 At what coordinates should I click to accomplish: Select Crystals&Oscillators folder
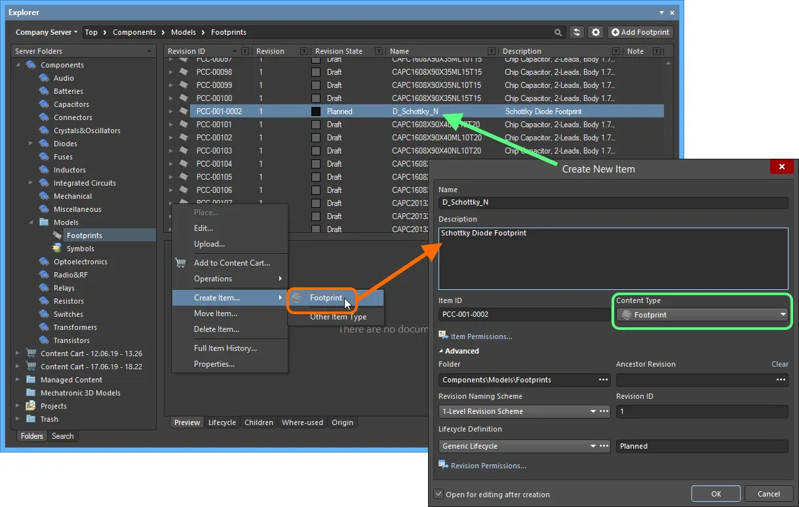[87, 131]
